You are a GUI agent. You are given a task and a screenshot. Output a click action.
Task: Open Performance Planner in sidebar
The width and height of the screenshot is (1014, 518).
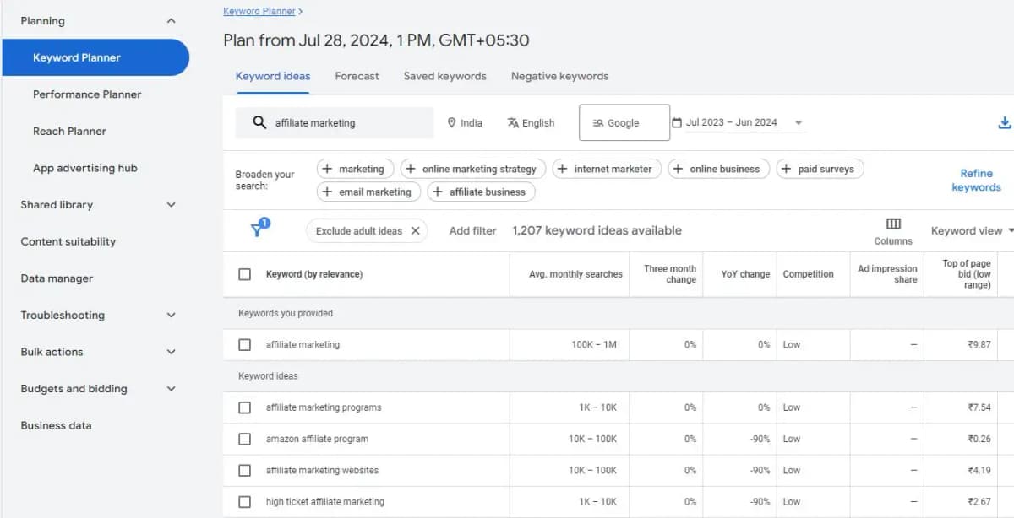pyautogui.click(x=87, y=94)
